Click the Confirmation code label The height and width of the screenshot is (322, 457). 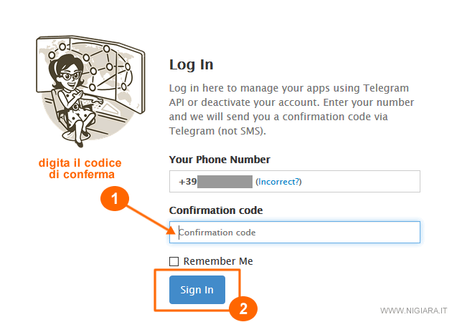[x=216, y=210]
